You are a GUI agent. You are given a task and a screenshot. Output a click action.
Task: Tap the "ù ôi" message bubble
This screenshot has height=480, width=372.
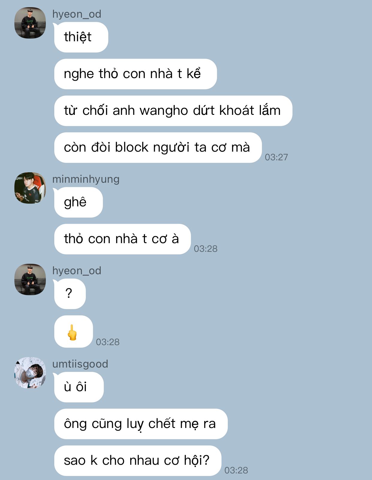tap(79, 387)
